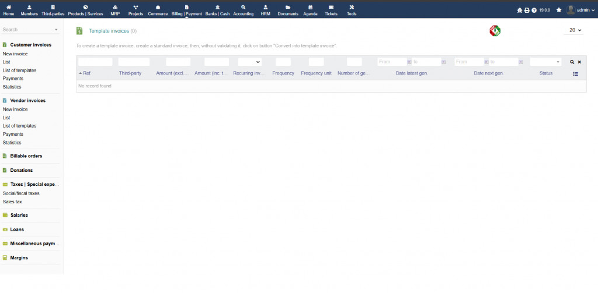Sort by Ref. column header
598x293 pixels.
tap(87, 73)
